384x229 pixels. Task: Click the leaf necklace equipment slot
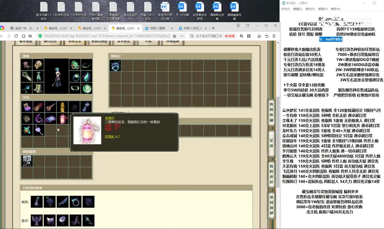87,65
